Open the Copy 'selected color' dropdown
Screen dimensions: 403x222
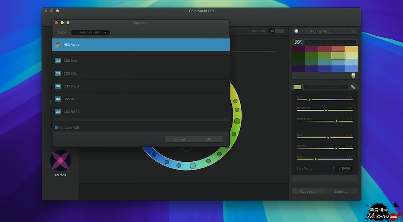coord(90,32)
